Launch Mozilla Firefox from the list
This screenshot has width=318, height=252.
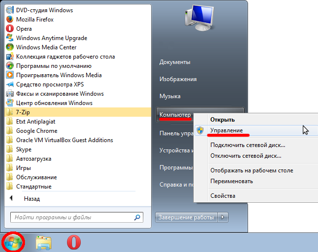click(35, 20)
